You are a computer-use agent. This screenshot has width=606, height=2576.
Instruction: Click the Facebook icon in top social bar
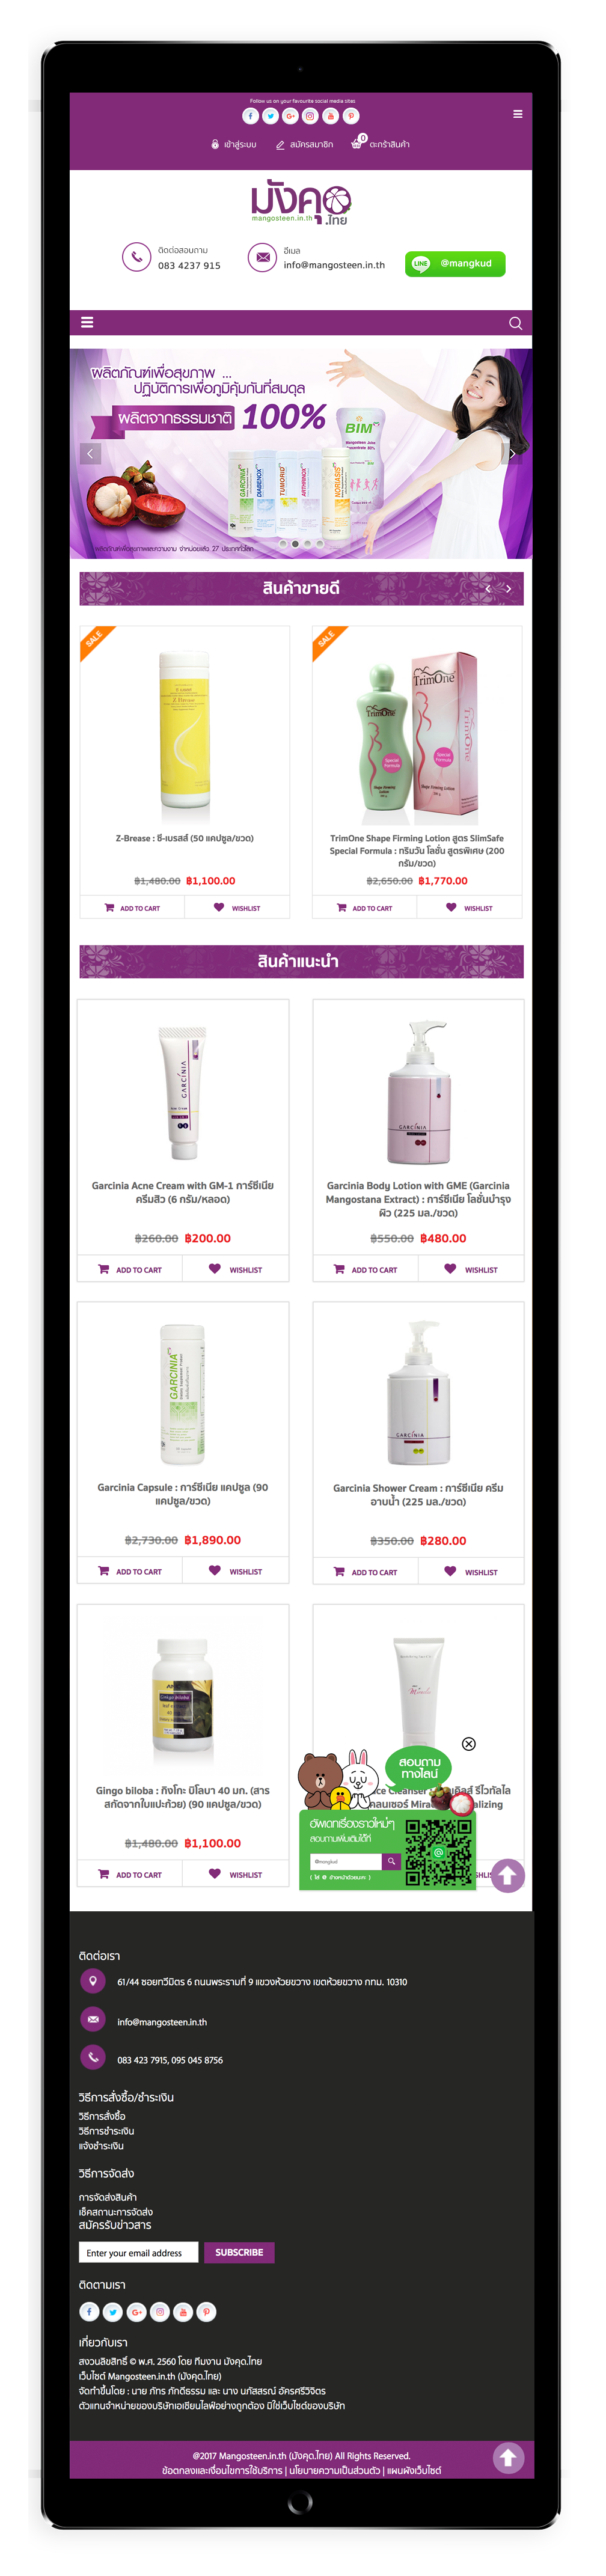(251, 116)
